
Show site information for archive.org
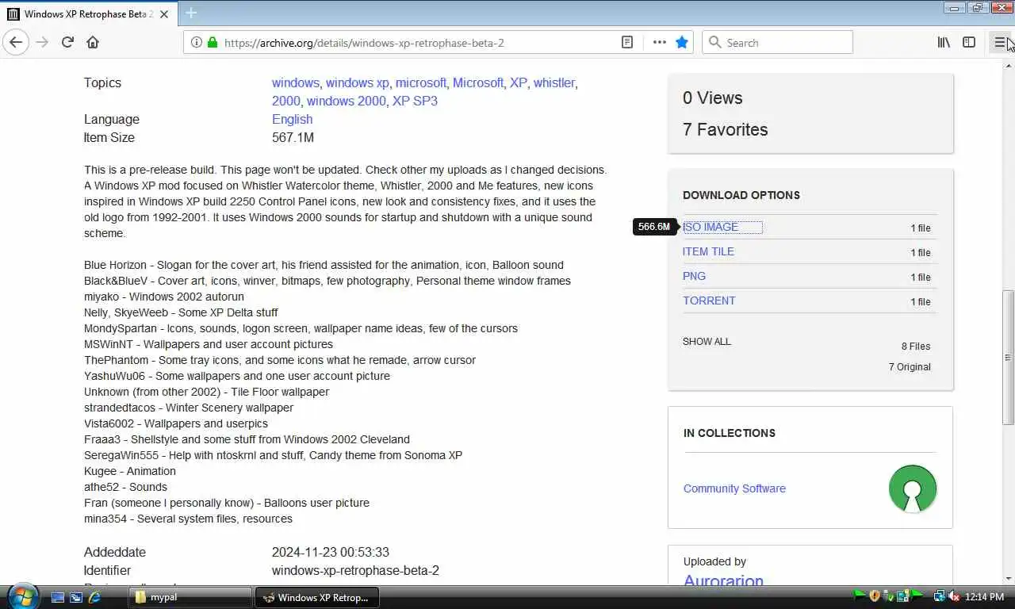[197, 42]
